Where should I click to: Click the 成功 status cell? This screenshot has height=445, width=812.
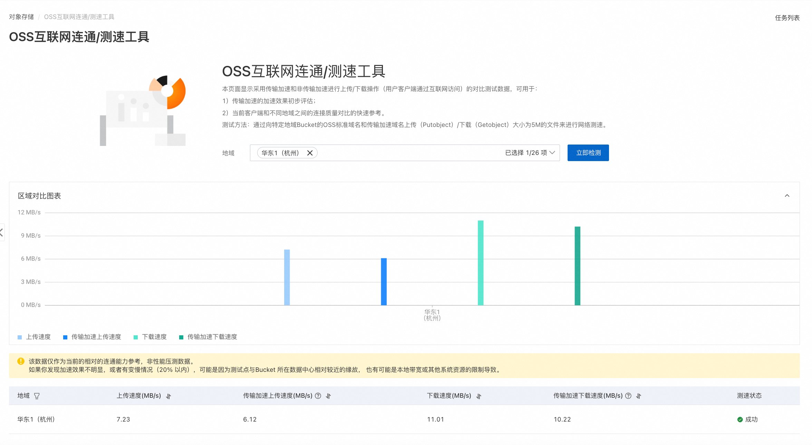click(747, 419)
